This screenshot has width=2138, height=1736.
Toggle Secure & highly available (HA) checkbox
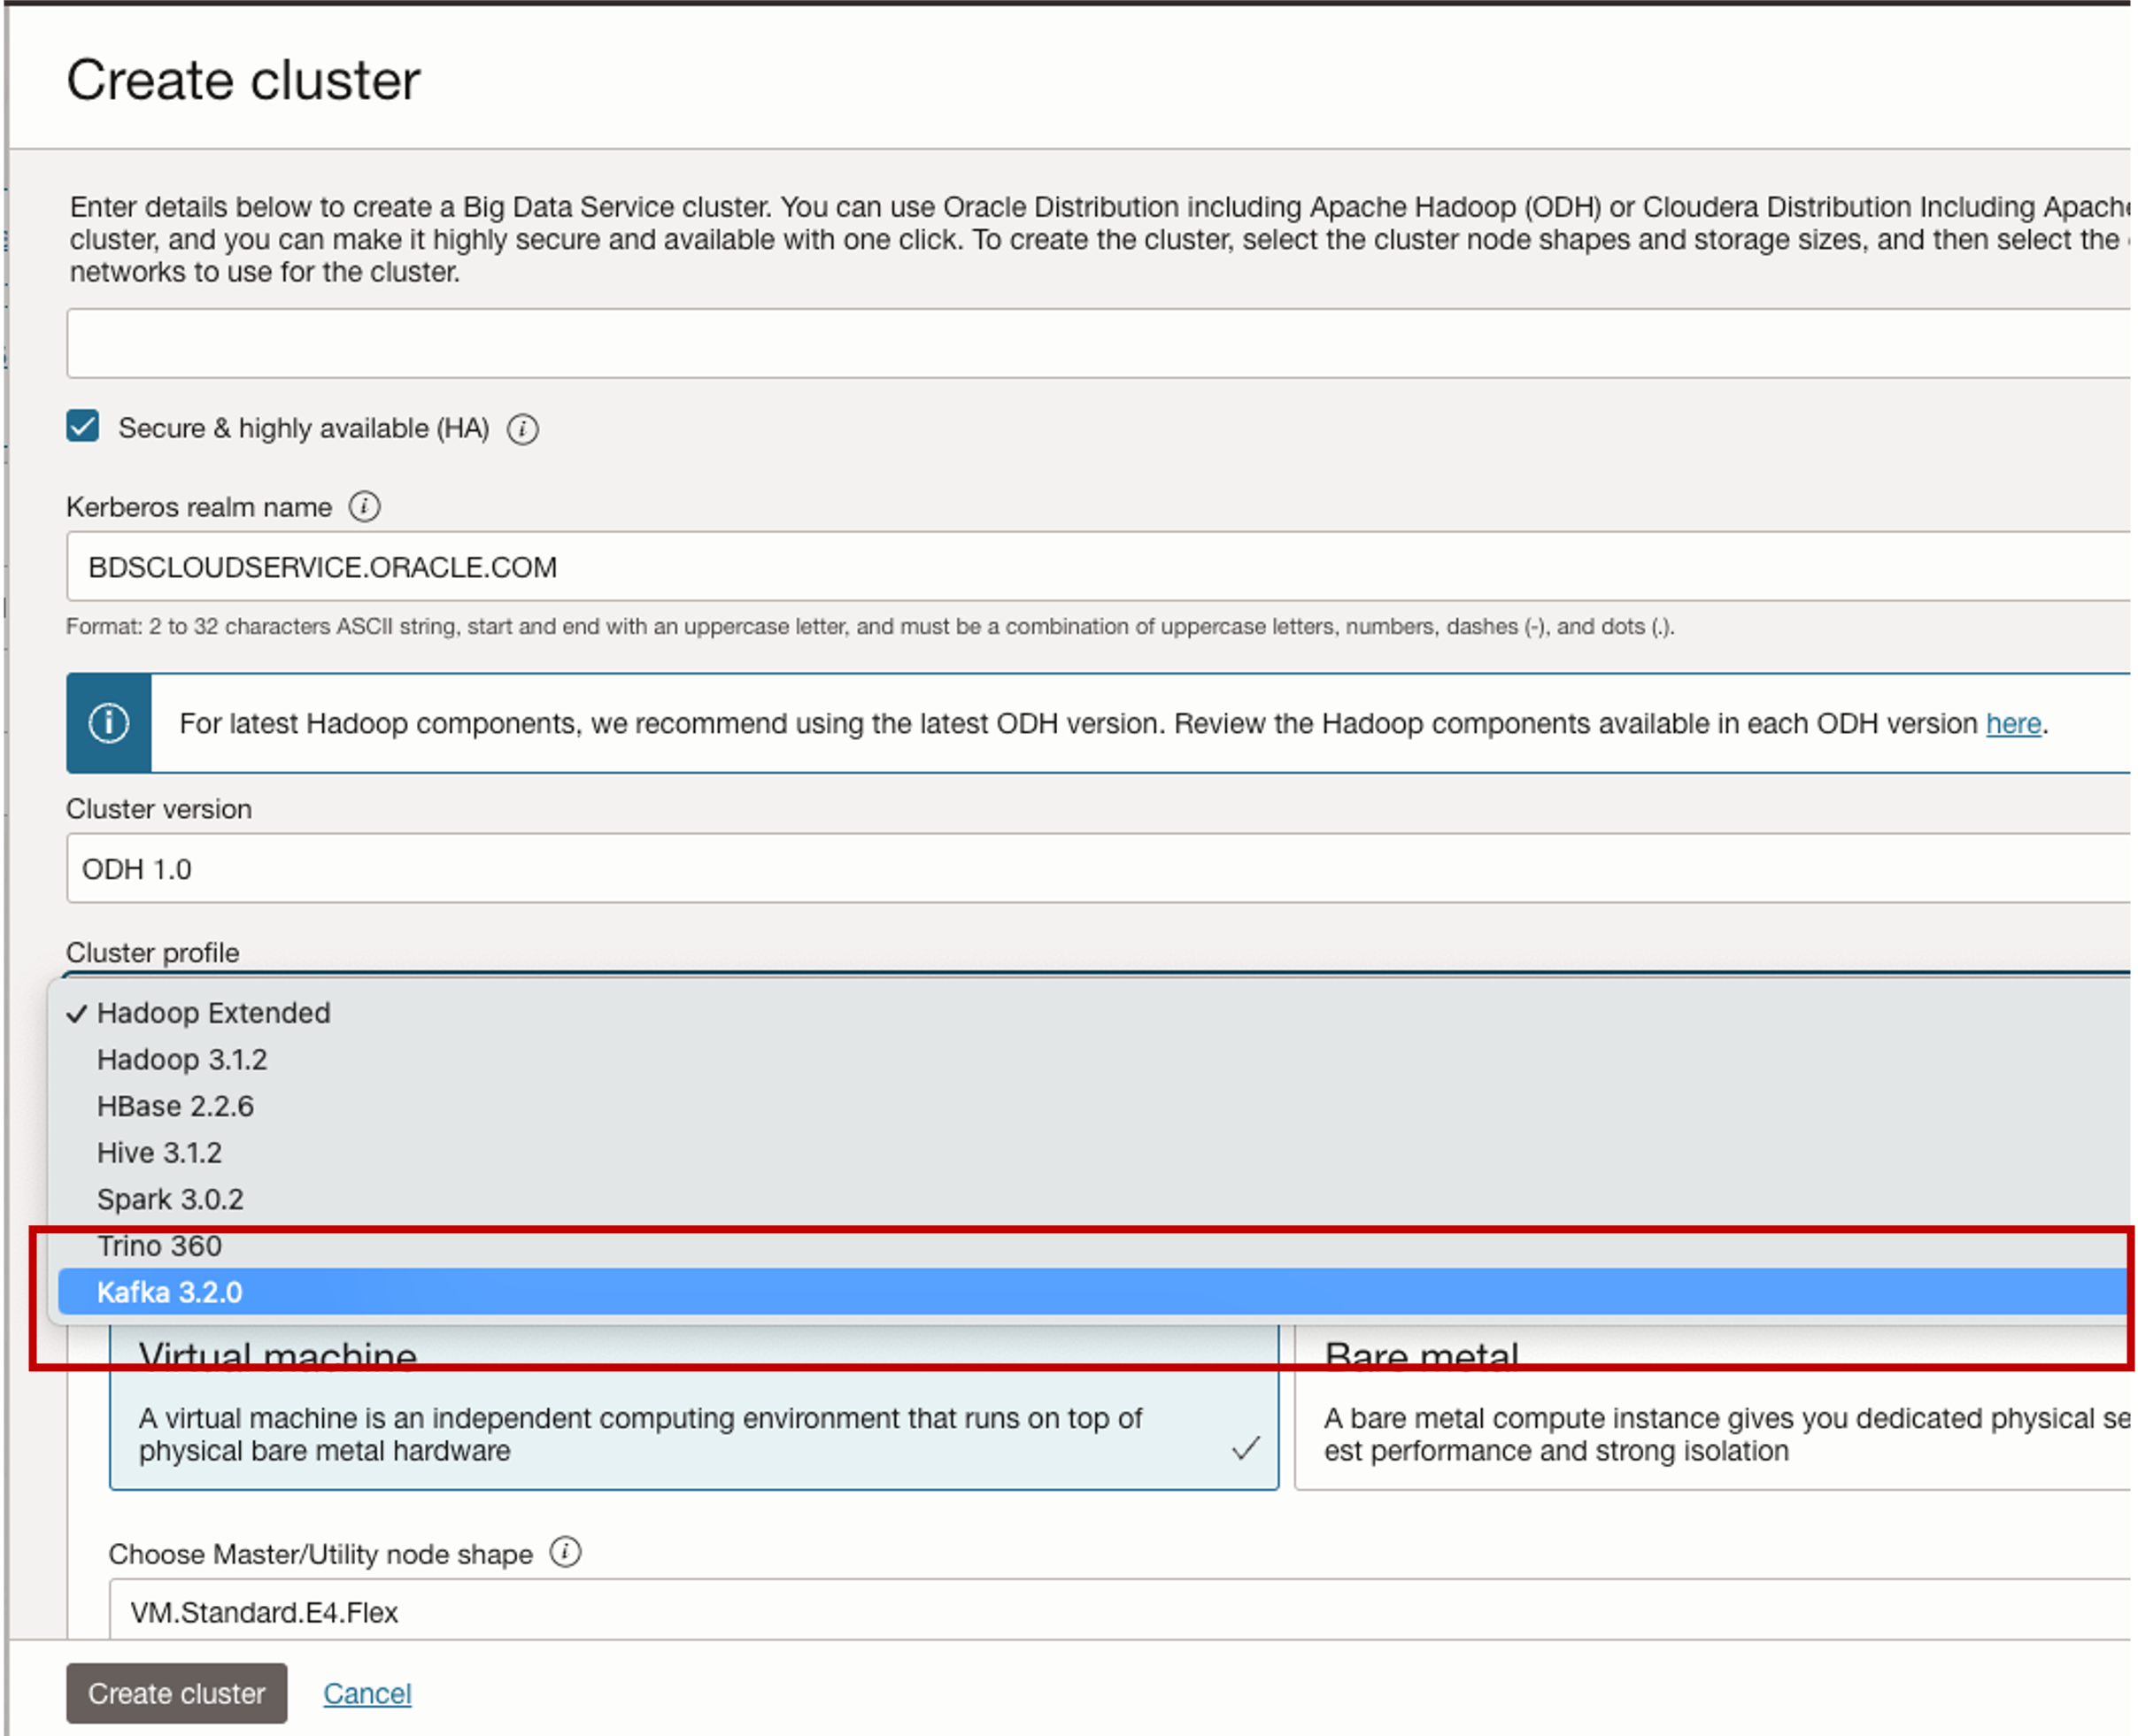pyautogui.click(x=83, y=426)
